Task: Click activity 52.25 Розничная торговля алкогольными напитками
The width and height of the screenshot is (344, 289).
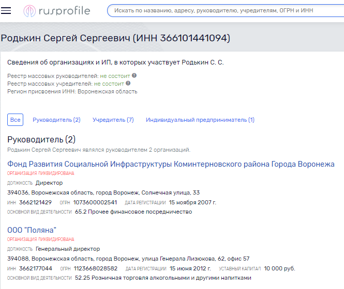Action: tap(163, 278)
